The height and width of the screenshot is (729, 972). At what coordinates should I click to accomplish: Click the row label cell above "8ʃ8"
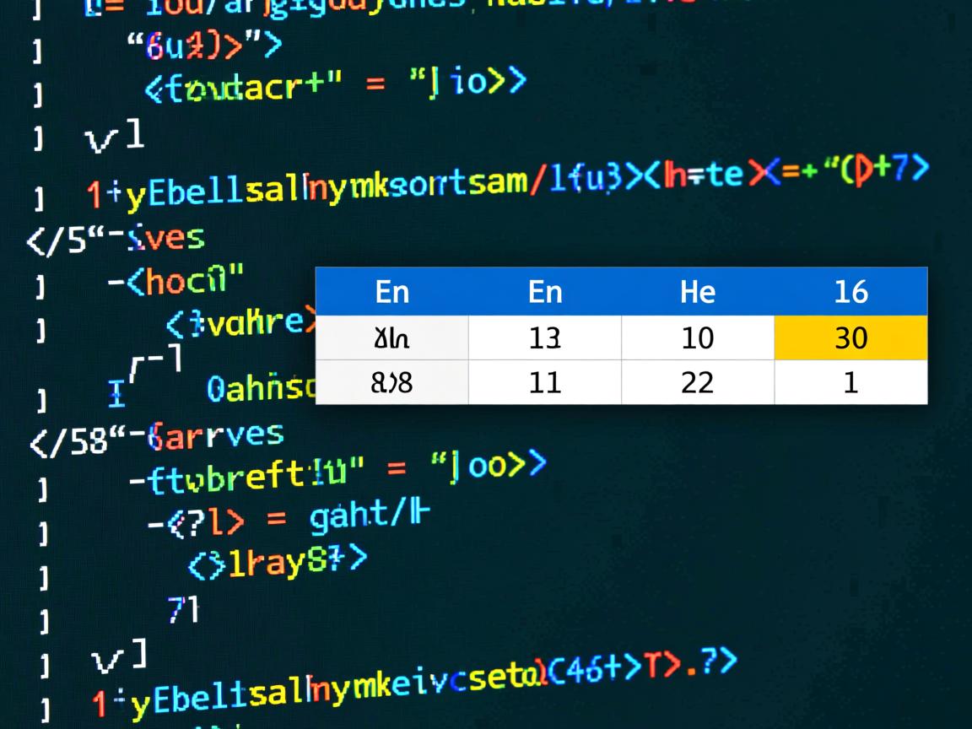coord(391,337)
